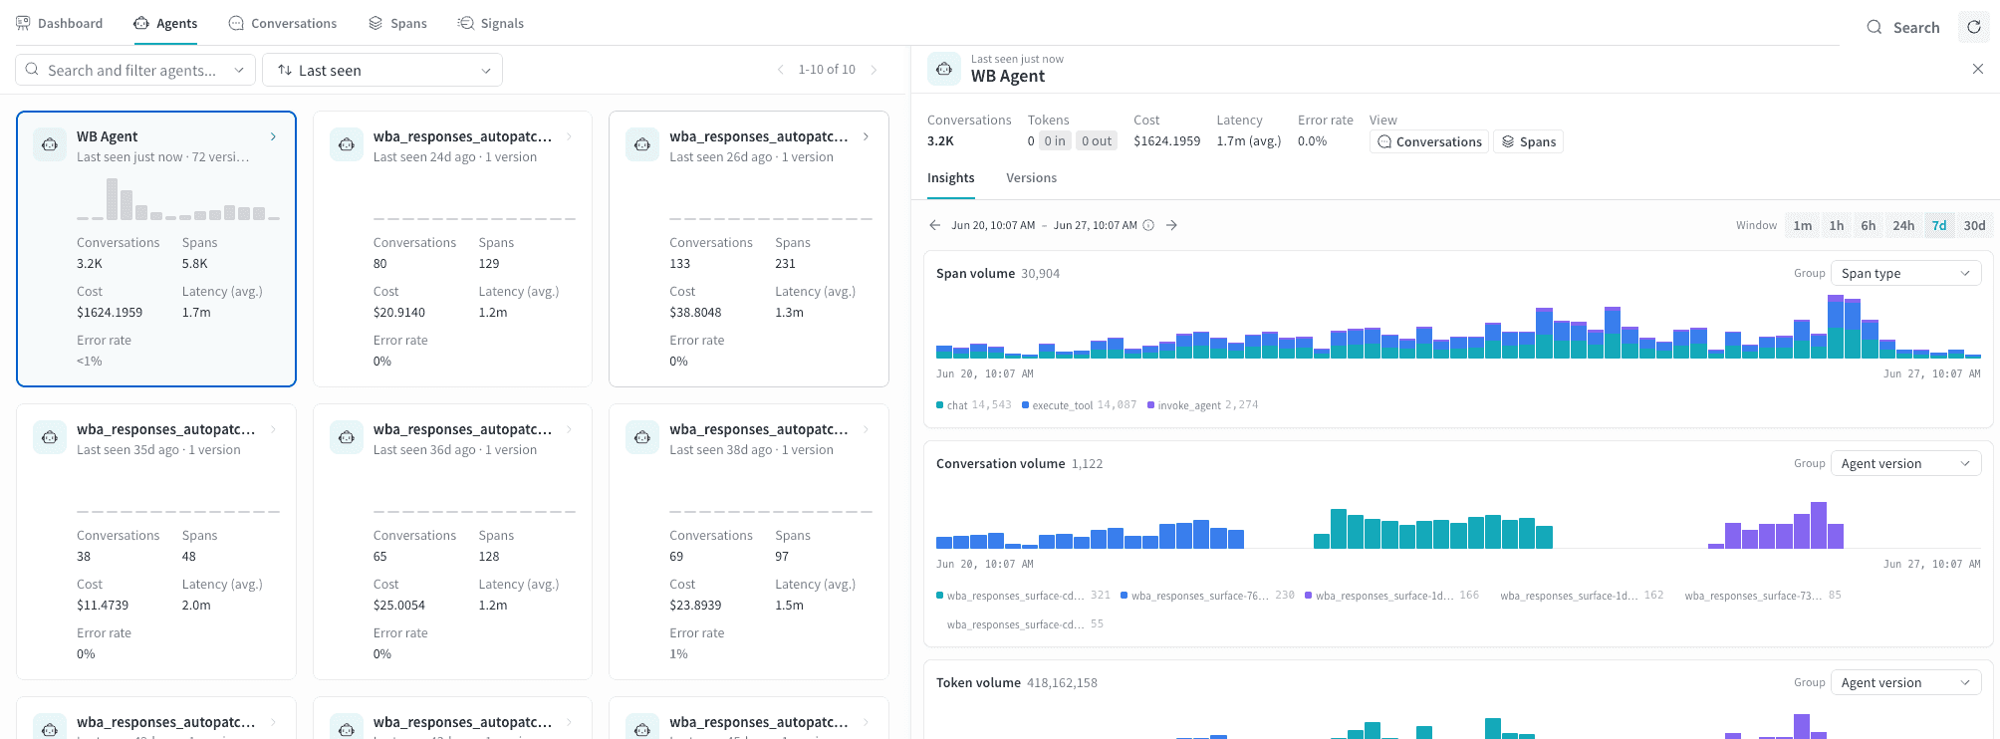
Task: Click robot icon of agent seen 35d ago
Action: pos(50,437)
